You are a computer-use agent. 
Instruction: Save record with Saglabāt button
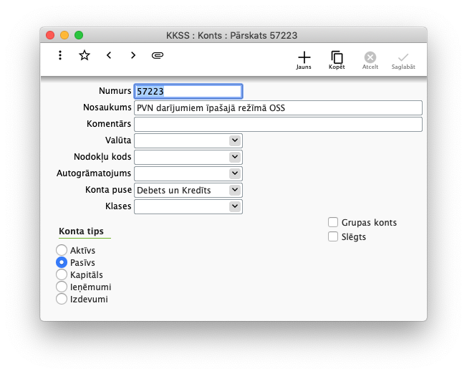tap(403, 60)
